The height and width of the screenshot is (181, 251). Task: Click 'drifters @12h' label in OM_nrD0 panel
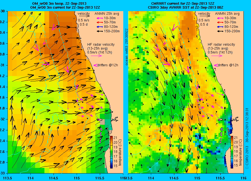pos(108,65)
